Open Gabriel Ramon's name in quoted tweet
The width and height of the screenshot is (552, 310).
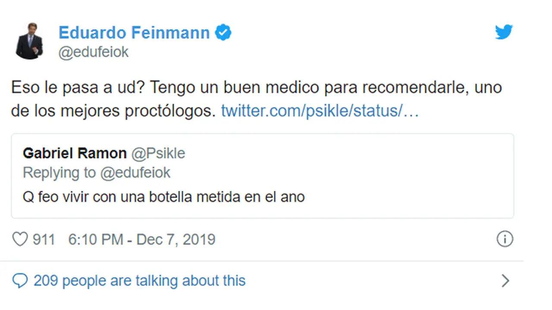tap(75, 153)
